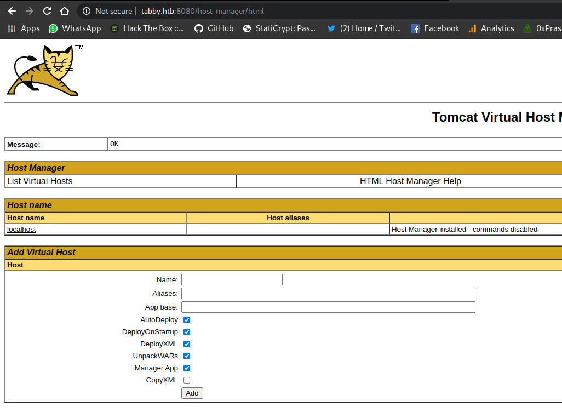The height and width of the screenshot is (412, 562).
Task: Click the browser back arrow
Action: pyautogui.click(x=12, y=11)
